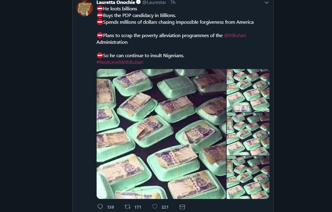
Task: Open the Lauretta Onochie display name
Action: point(115,2)
